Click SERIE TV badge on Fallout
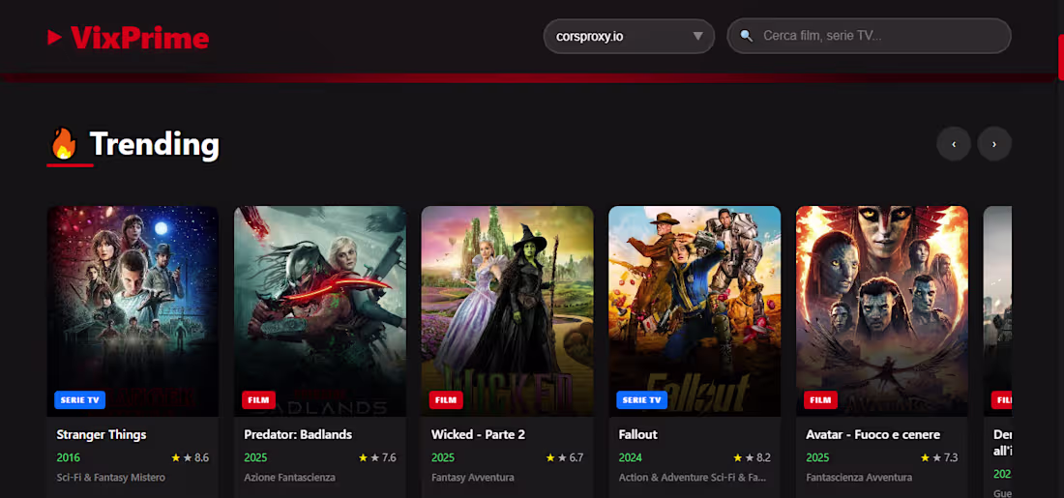 pyautogui.click(x=642, y=400)
